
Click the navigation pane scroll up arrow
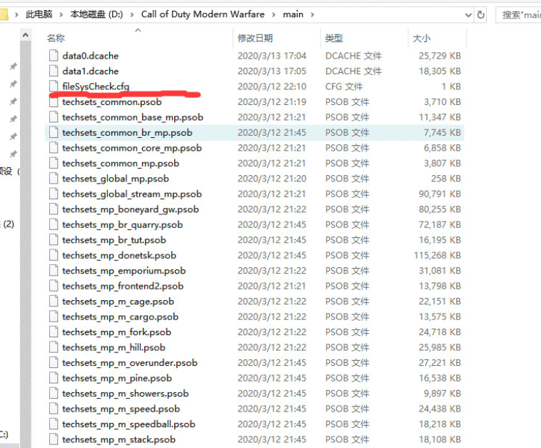click(x=25, y=35)
